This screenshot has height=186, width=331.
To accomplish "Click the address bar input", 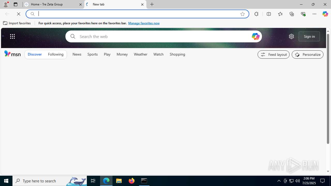I will pos(137,14).
